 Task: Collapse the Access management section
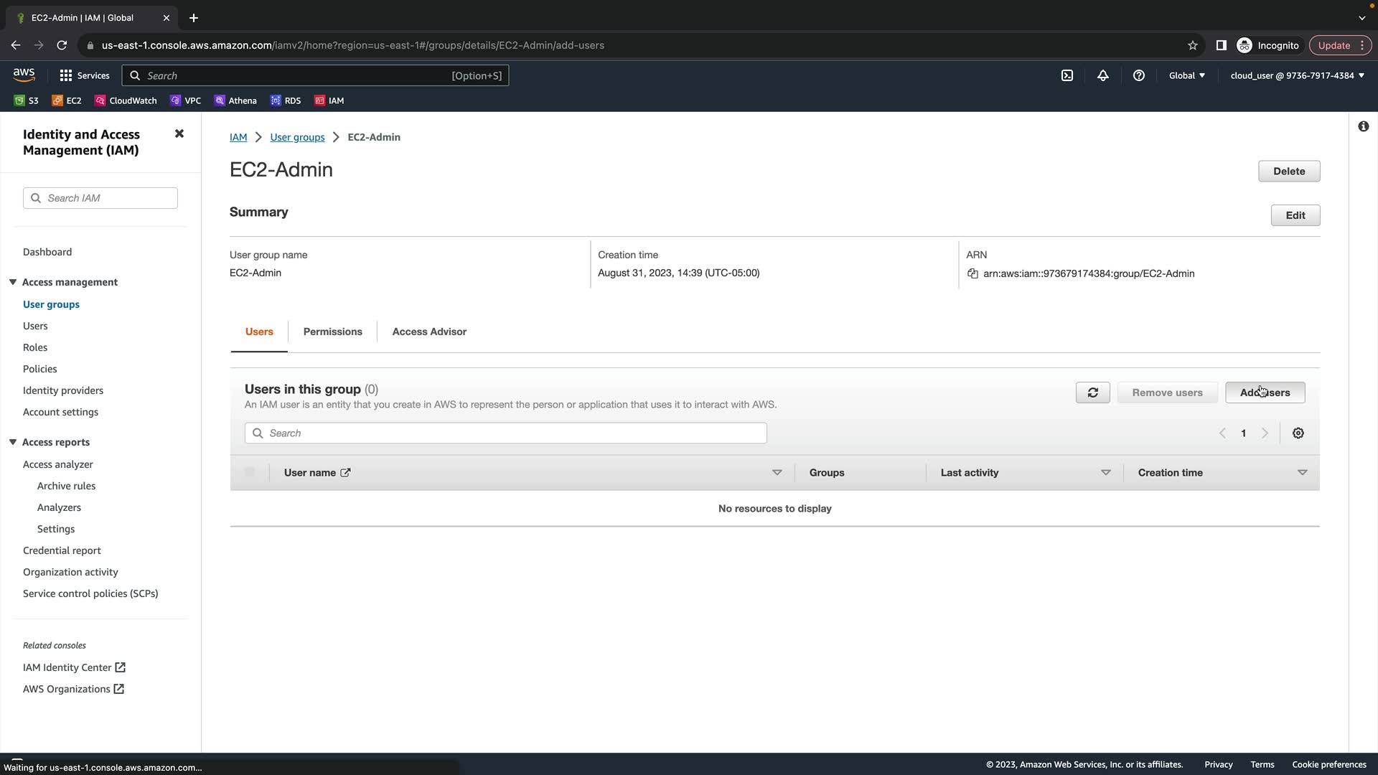point(13,282)
